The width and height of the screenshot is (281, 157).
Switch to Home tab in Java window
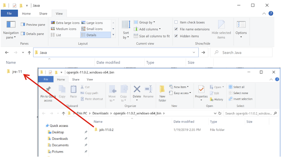tap(26, 14)
